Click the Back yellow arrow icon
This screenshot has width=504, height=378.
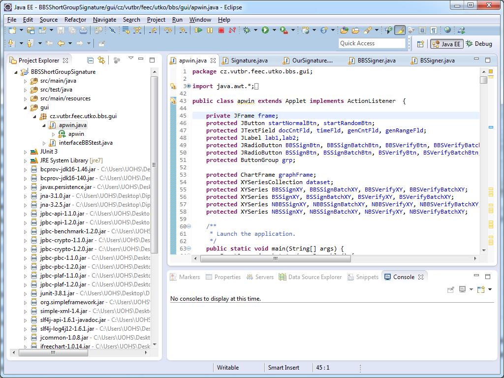click(61, 43)
